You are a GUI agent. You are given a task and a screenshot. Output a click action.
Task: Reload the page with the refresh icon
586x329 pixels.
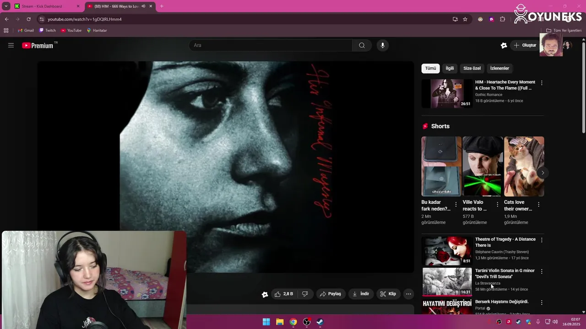tap(28, 19)
